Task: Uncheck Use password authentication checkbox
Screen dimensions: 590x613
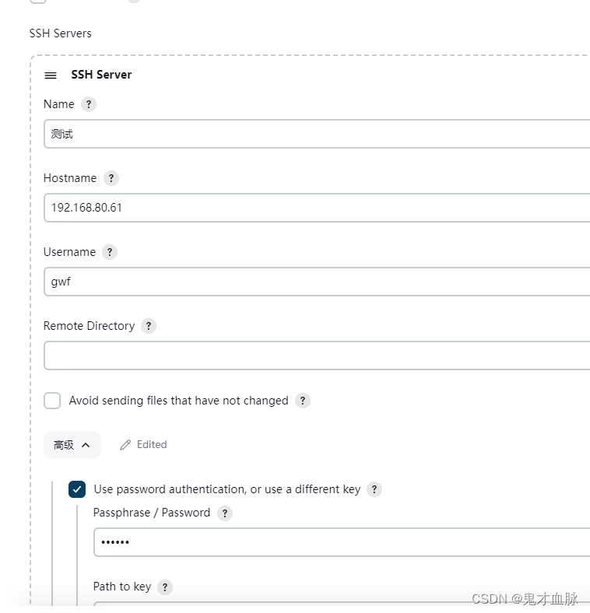Action: 77,489
